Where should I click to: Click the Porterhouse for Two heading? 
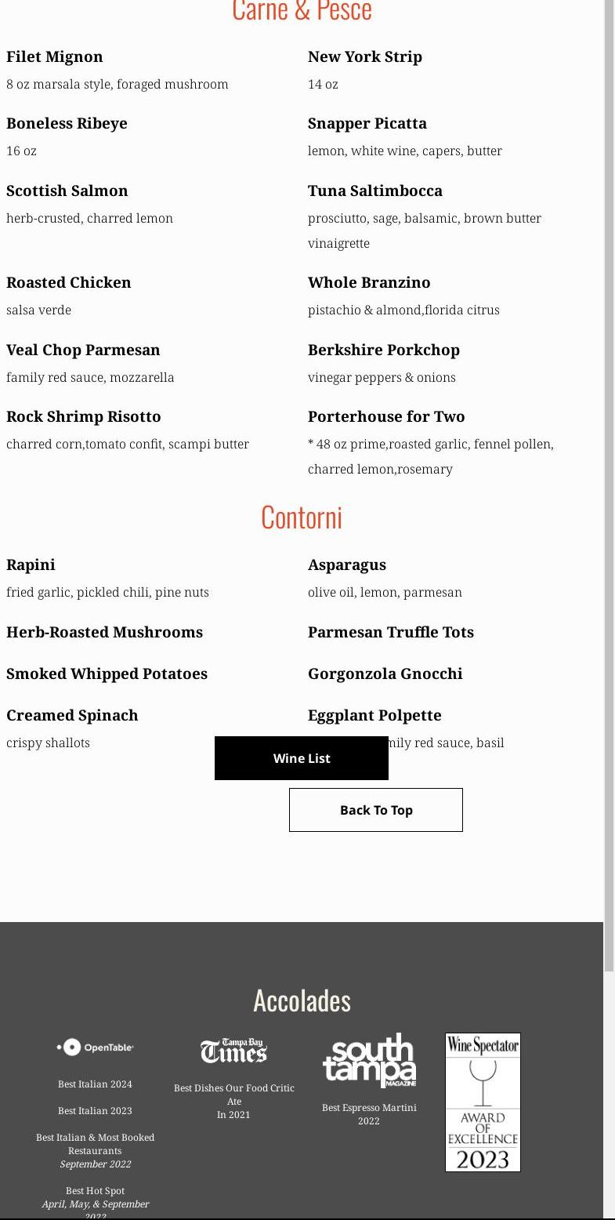click(x=386, y=416)
